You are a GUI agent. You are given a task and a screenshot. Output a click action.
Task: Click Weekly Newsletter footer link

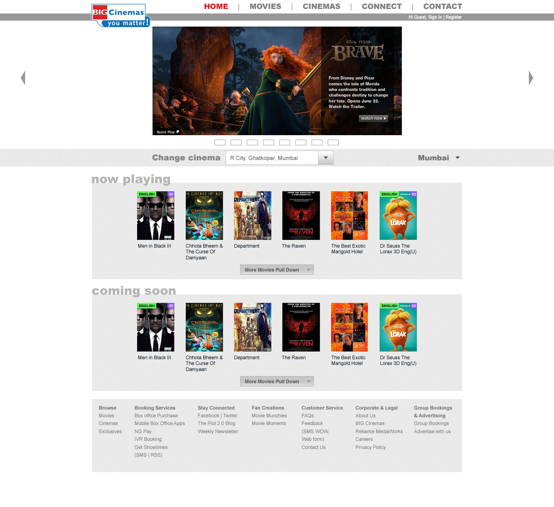[218, 431]
